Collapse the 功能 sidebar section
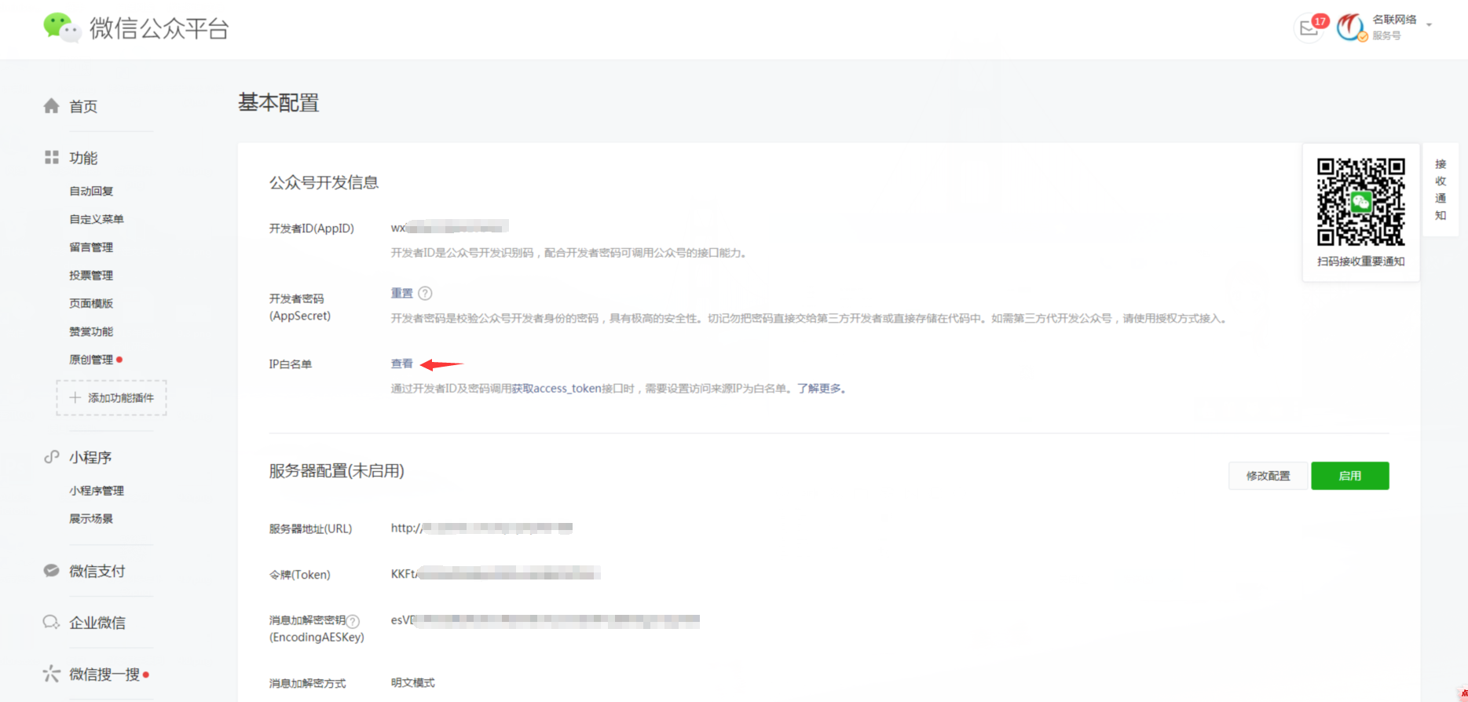Viewport: 1468px width, 702px height. tap(82, 158)
